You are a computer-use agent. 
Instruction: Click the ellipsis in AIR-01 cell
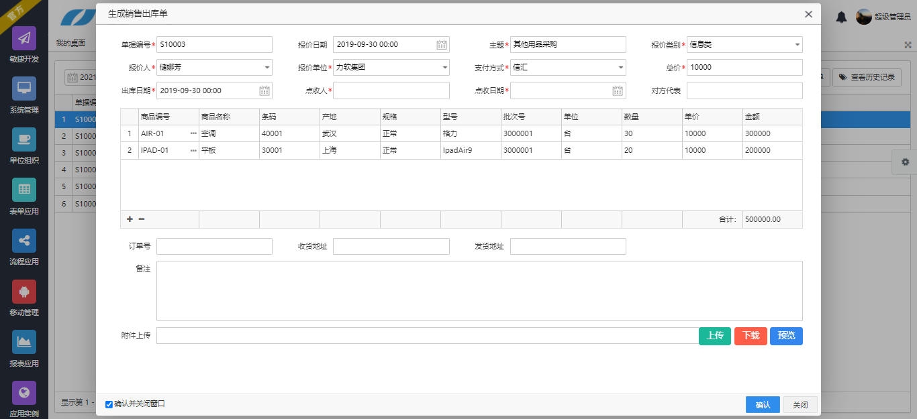pyautogui.click(x=193, y=134)
